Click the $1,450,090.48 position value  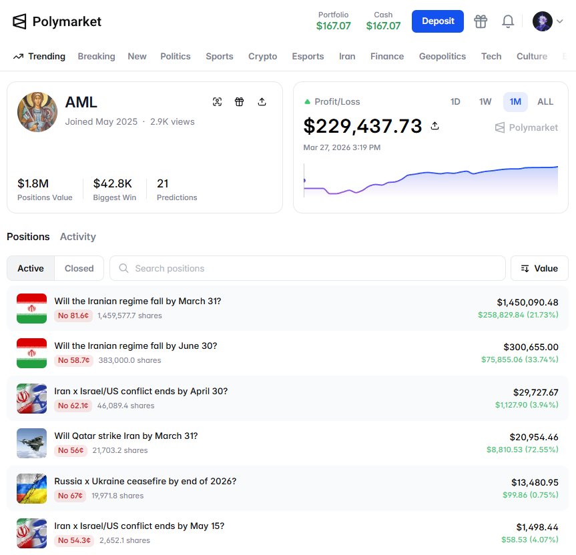(x=527, y=302)
